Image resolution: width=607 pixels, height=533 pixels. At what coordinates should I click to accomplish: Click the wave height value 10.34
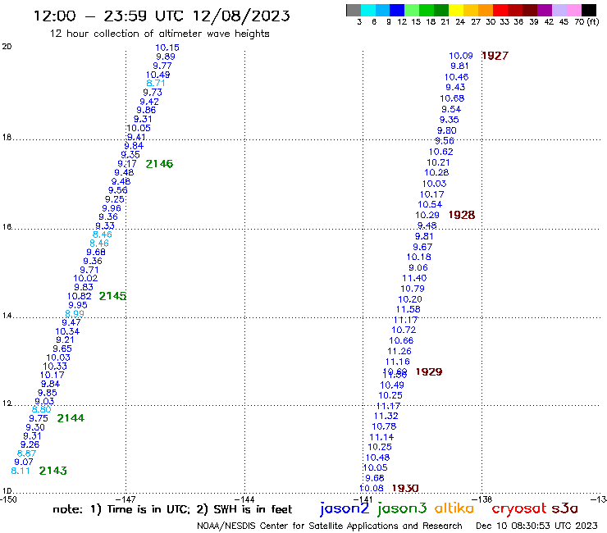(x=67, y=331)
